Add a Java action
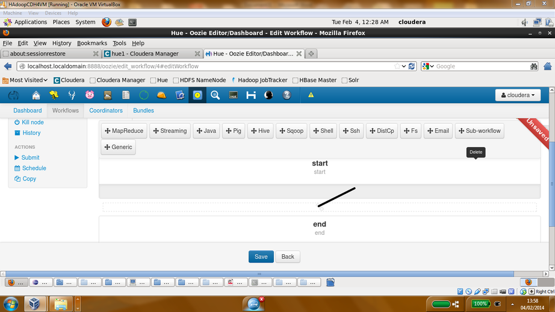 click(x=206, y=131)
